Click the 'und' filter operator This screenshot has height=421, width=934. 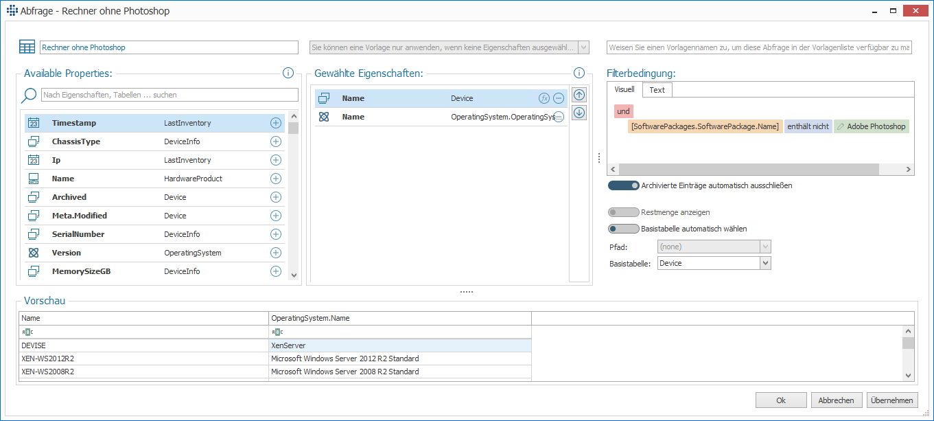[x=624, y=111]
